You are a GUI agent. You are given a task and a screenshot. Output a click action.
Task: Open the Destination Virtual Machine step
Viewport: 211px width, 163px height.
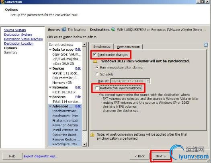point(23,39)
